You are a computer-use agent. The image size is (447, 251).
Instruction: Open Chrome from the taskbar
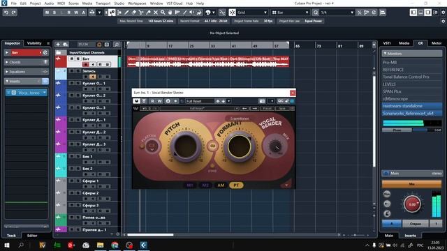click(x=115, y=245)
